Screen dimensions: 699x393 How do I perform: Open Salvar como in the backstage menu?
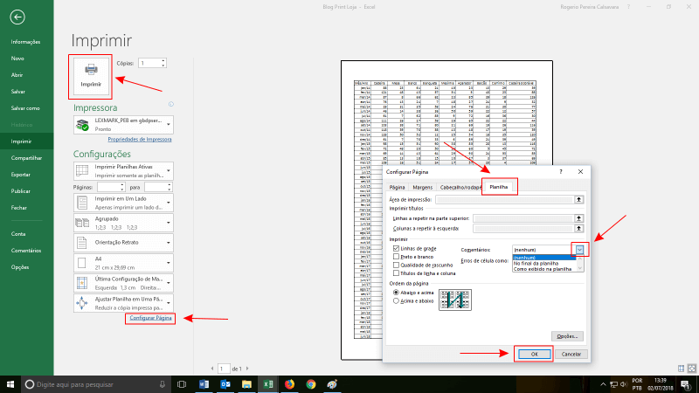[x=25, y=108]
